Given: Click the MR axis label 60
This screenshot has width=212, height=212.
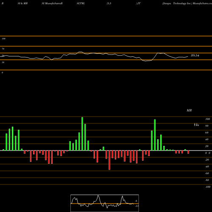Looking at the screenshot, I should click(207, 133).
